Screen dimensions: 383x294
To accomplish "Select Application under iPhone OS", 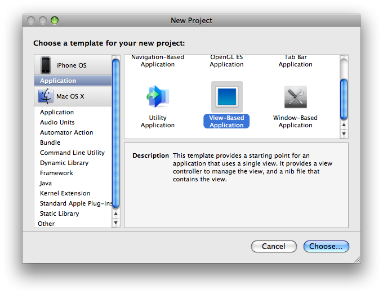I will [73, 81].
